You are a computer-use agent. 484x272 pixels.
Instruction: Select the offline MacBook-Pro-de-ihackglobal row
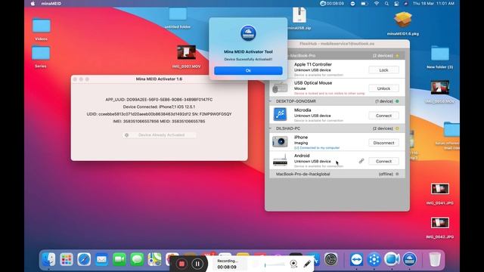(337, 174)
